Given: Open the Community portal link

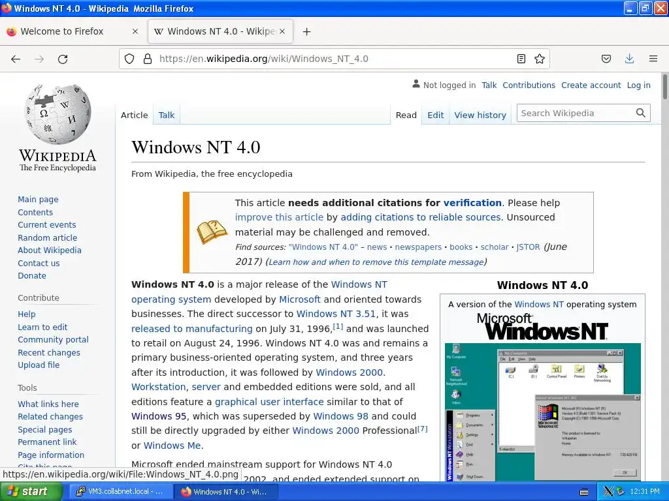Looking at the screenshot, I should (54, 339).
